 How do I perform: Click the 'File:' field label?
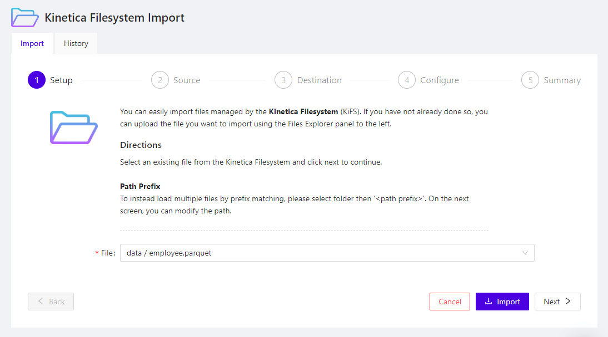coord(106,253)
